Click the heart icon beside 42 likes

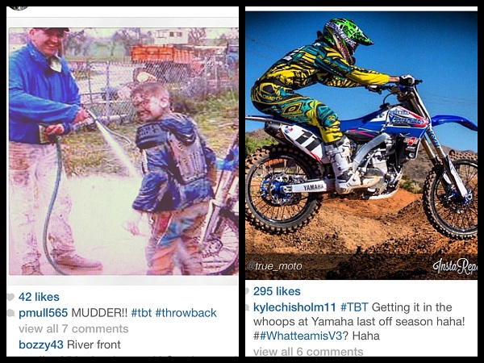tap(10, 297)
